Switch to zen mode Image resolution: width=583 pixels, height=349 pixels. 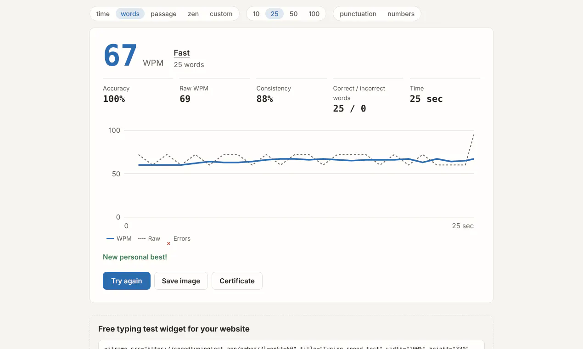tap(193, 14)
